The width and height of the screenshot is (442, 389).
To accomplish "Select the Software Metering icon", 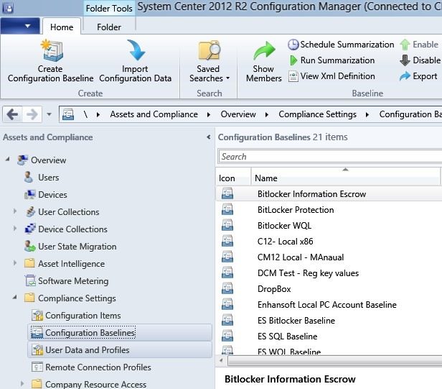I will pyautogui.click(x=30, y=280).
